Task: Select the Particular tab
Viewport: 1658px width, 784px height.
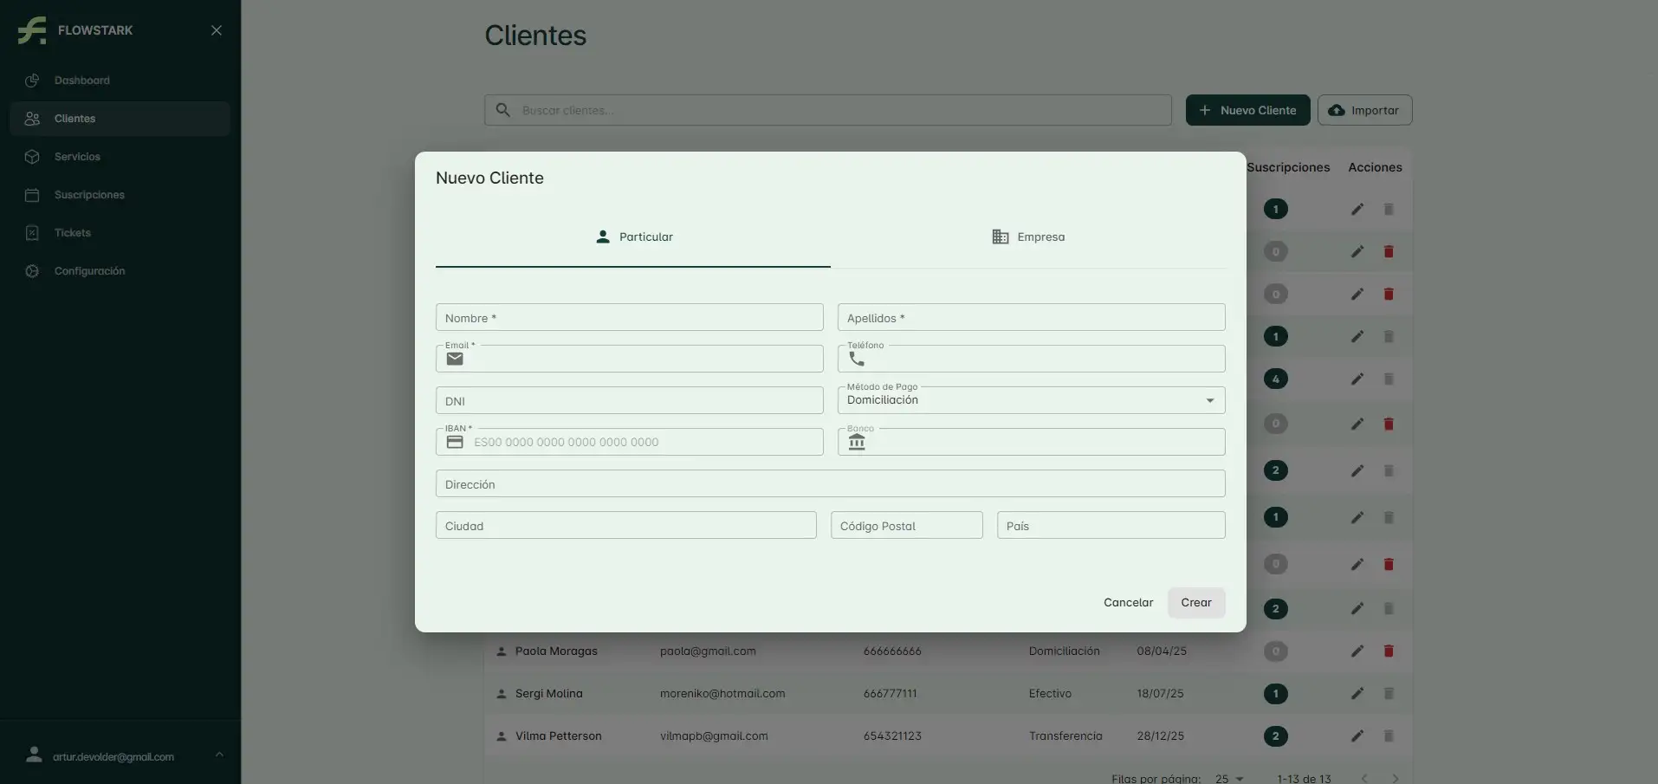Action: (x=633, y=237)
